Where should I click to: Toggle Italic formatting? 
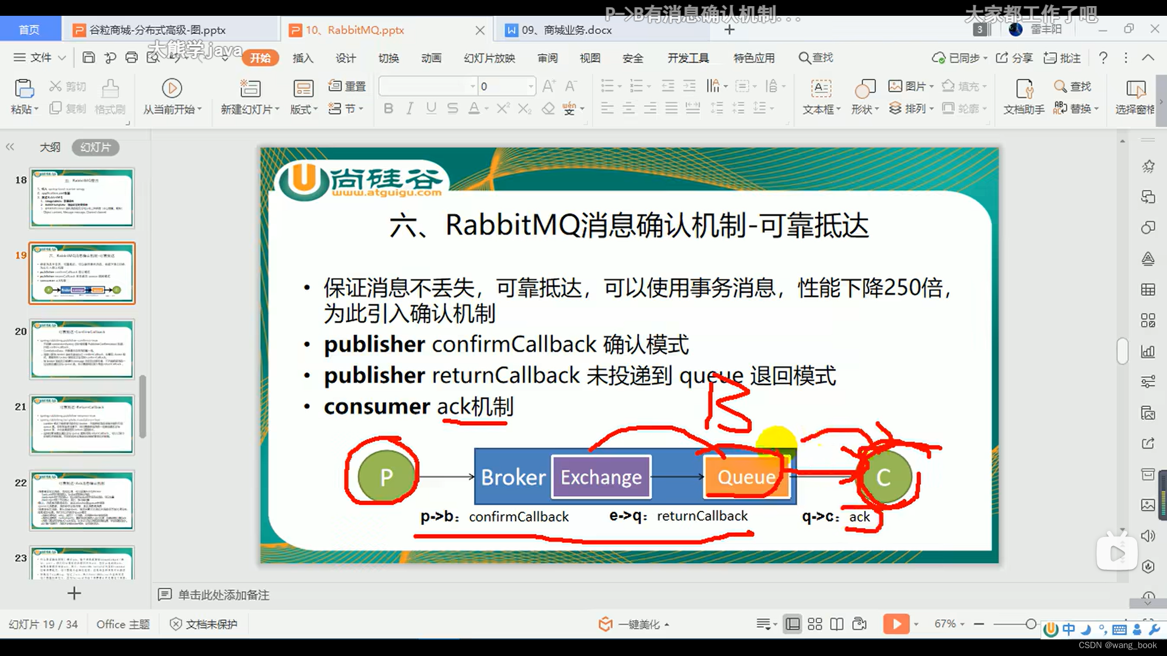[410, 109]
